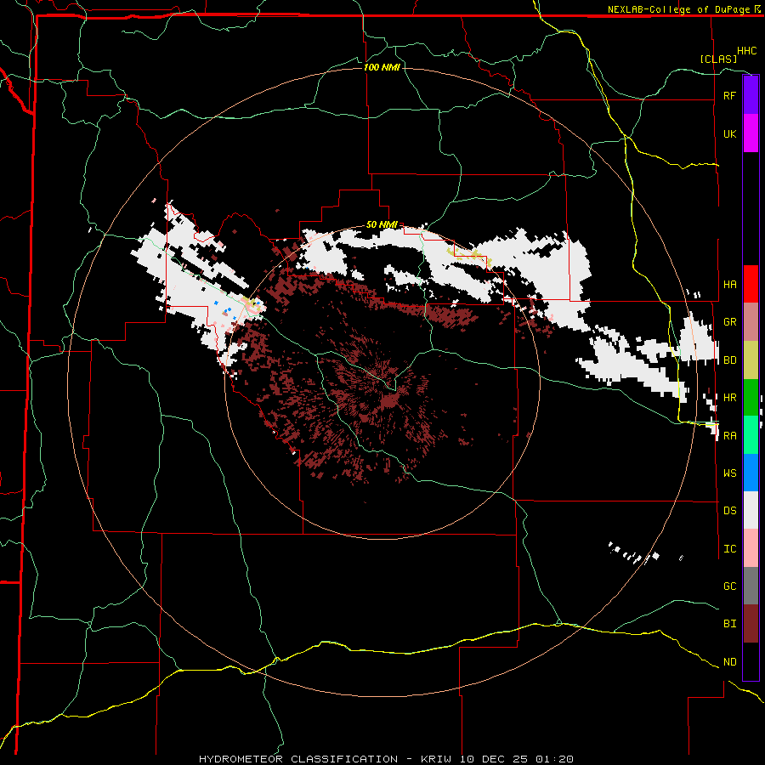765x765 pixels.
Task: Click the HR legend label
Action: [x=729, y=398]
